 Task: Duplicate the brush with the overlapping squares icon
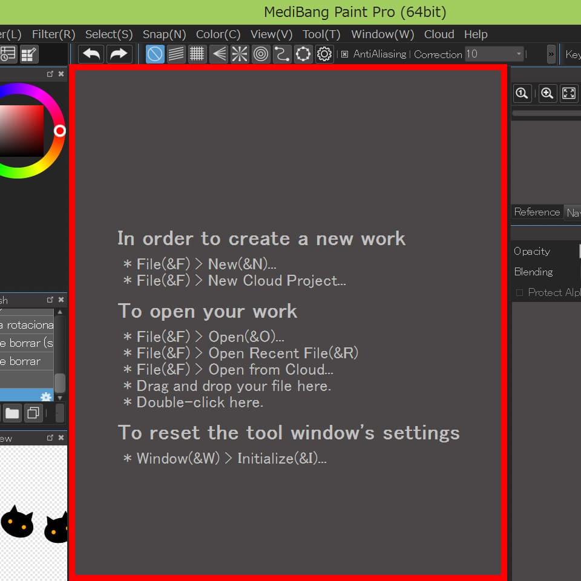coord(33,413)
